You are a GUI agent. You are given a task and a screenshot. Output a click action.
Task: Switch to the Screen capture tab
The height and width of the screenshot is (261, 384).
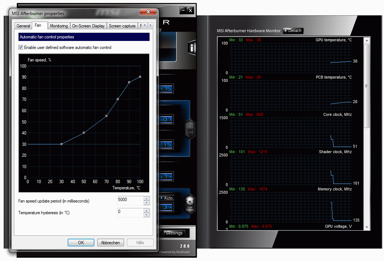click(x=122, y=26)
